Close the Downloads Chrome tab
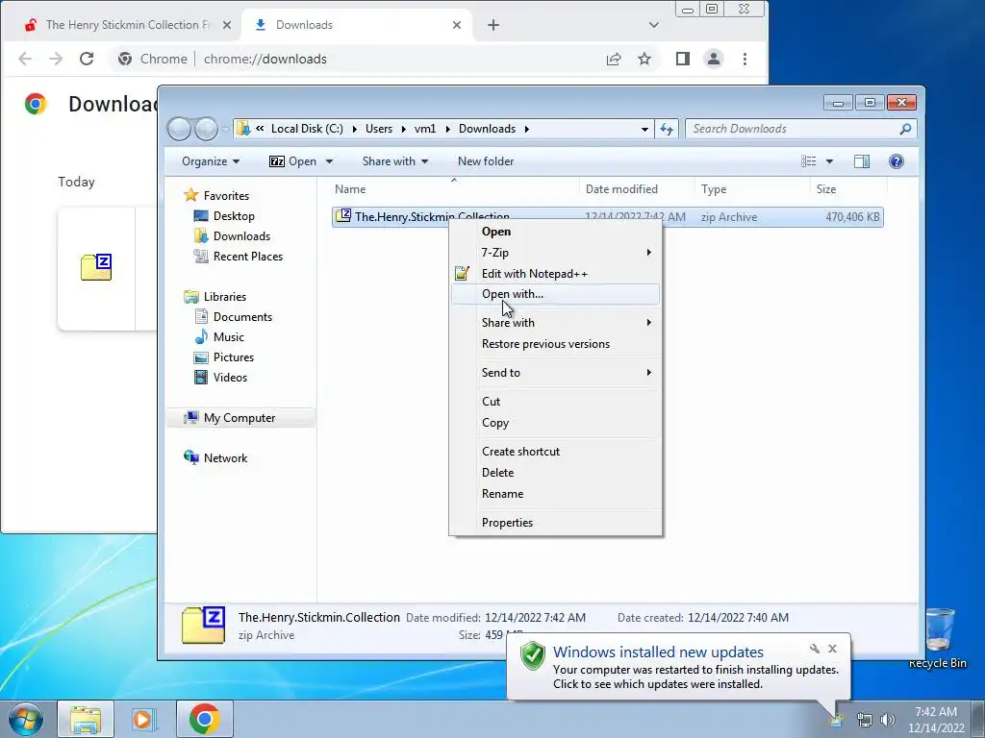The width and height of the screenshot is (985, 738). (x=457, y=25)
